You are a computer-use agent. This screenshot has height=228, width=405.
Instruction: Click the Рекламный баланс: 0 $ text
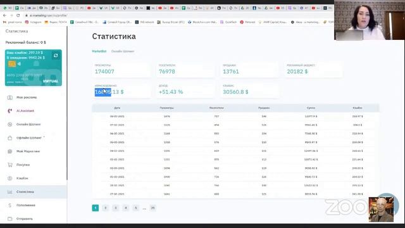tap(25, 42)
